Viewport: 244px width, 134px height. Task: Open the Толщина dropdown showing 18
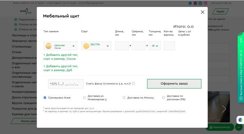pyautogui.click(x=155, y=46)
